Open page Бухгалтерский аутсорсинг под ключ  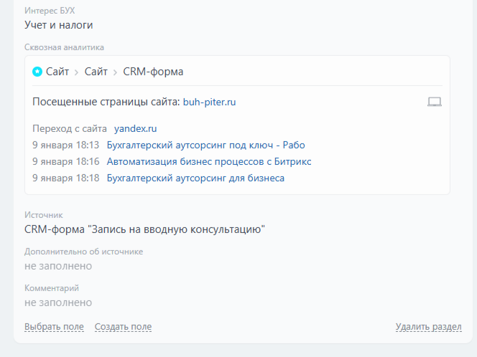tap(205, 145)
